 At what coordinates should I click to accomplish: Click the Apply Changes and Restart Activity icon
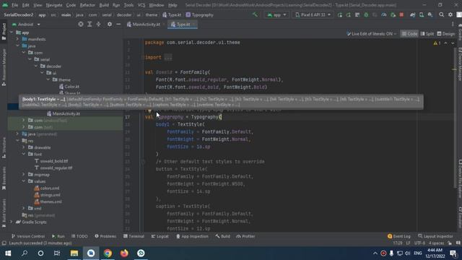[349, 14]
